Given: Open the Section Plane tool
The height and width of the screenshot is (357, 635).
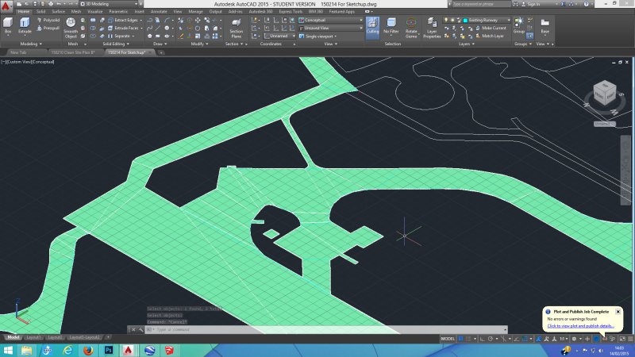Looking at the screenshot, I should point(236,29).
